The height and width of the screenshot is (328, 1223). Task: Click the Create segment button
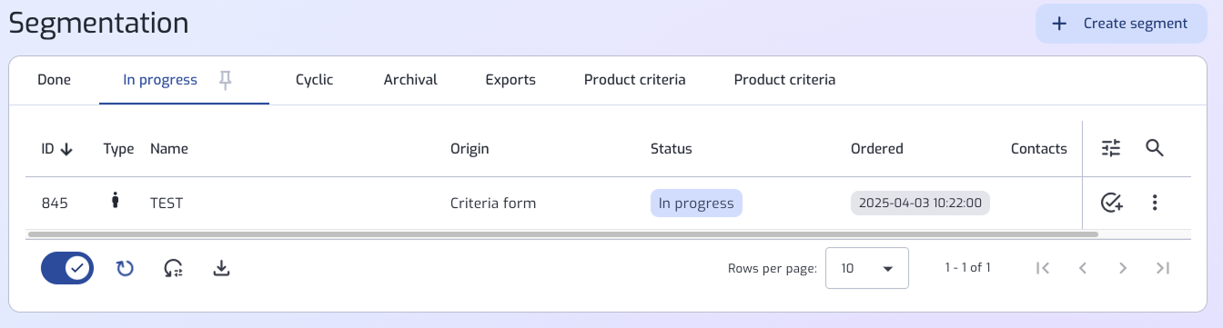[1121, 24]
